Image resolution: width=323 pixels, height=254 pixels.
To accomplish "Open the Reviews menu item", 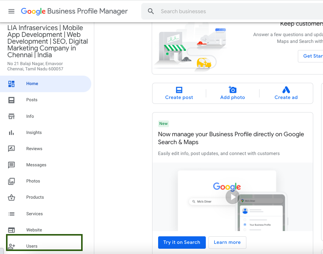I will click(45, 149).
